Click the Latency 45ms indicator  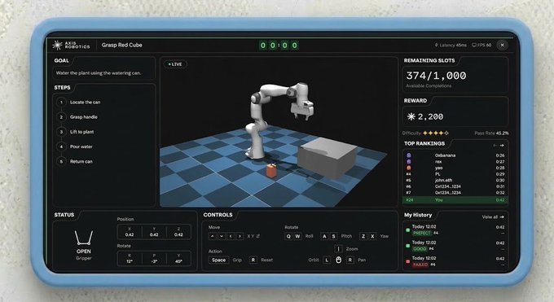point(451,46)
